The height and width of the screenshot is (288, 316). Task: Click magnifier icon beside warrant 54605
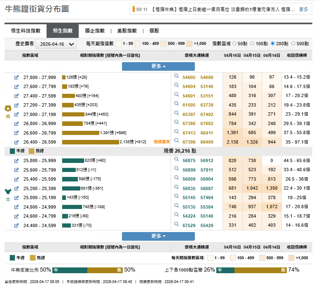pos(176,77)
